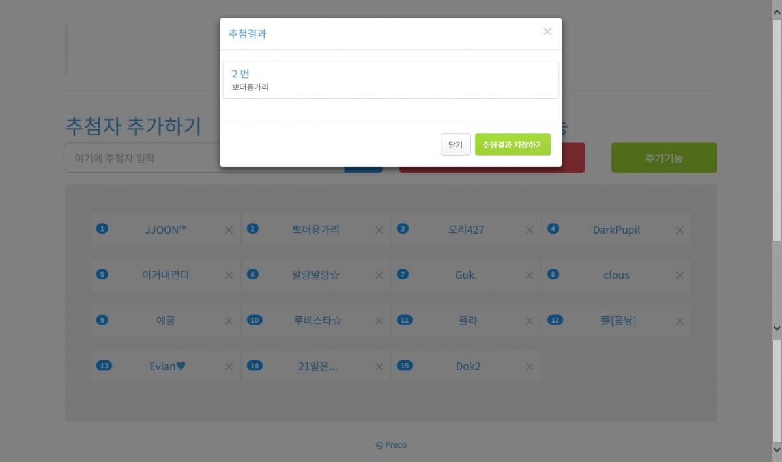Viewport: 782px width, 462px height.
Task: Click the 추가기능 green button
Action: tap(663, 158)
